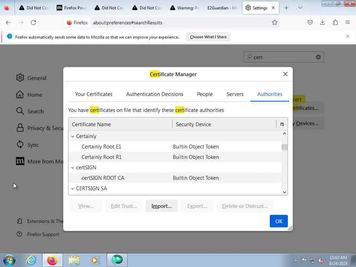
Task: Select the Authorities tab
Action: [x=270, y=94]
